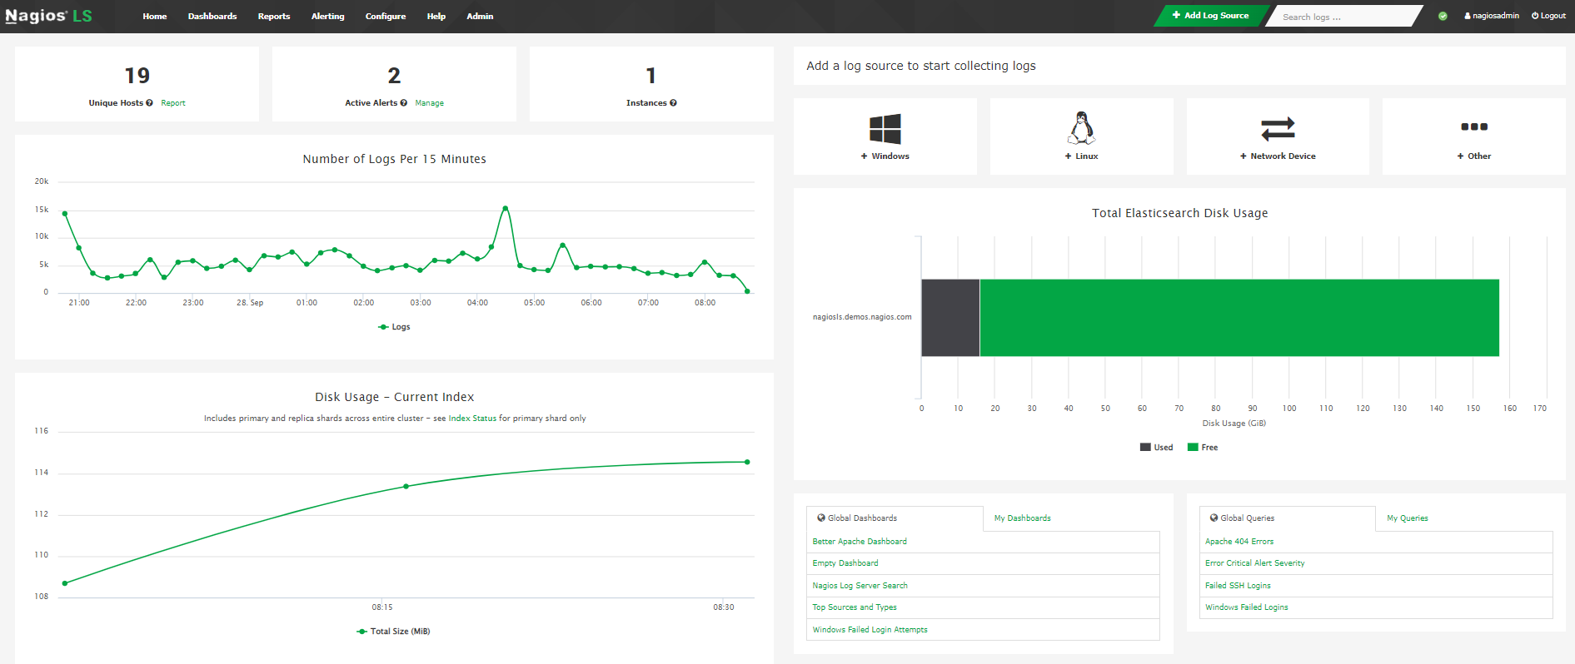
Task: Switch to the My Queries tab
Action: (1407, 518)
